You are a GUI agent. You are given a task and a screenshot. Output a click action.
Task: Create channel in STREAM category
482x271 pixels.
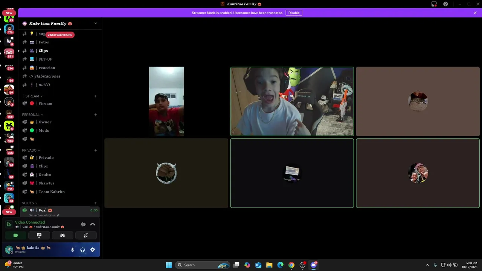tap(96, 96)
